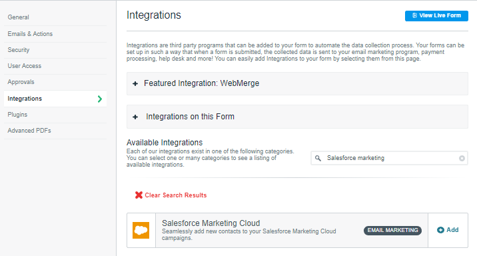477x256 pixels.
Task: Click the magnifying glass search icon
Action: 318,158
